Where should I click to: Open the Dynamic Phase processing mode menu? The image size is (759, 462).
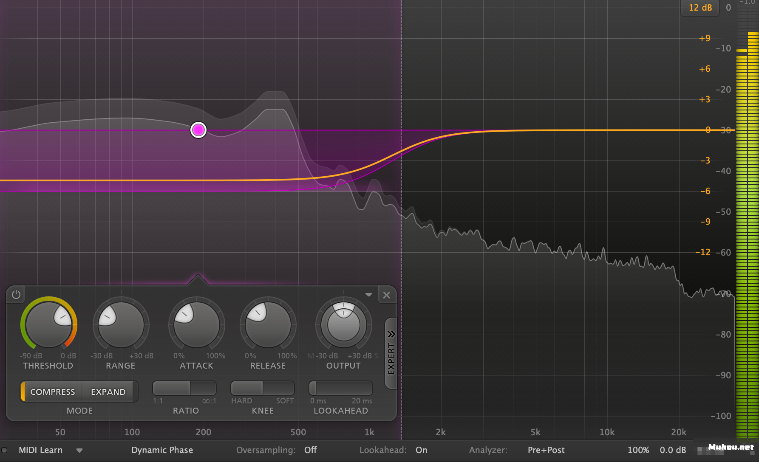162,450
